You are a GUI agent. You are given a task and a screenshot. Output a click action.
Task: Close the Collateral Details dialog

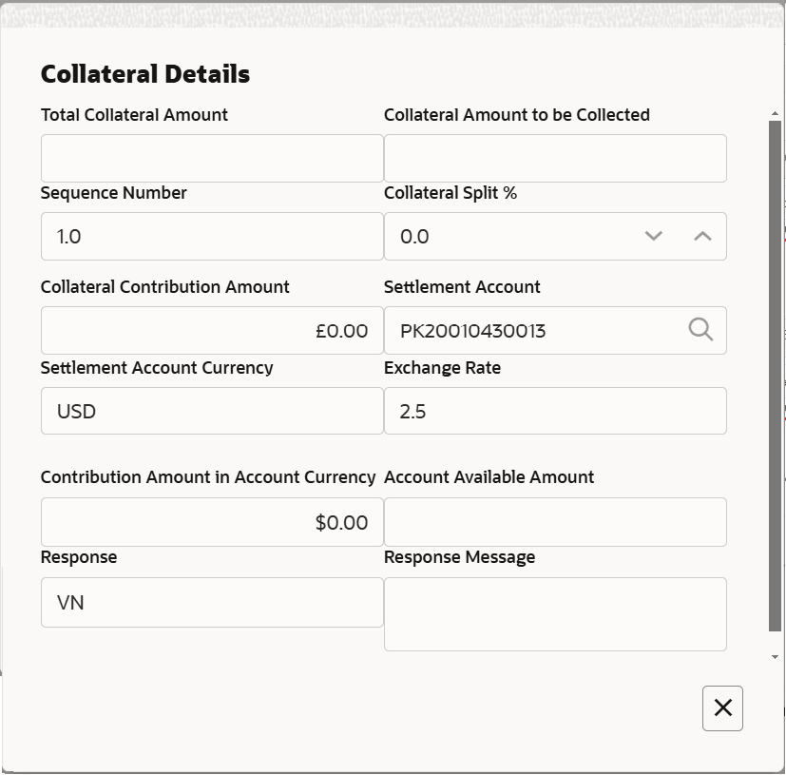722,708
